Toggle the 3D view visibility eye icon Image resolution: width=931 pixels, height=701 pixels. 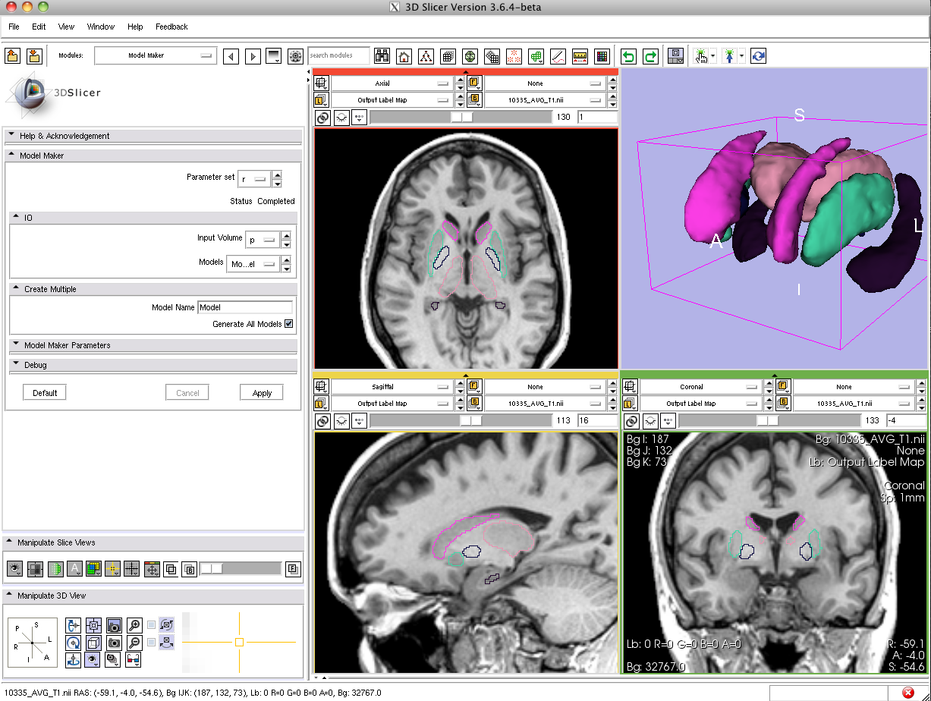93,659
